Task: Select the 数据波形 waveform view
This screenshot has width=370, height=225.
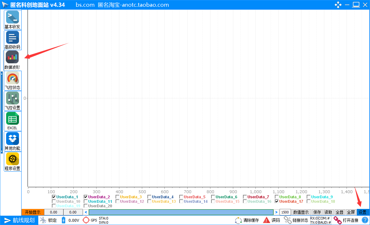Action: (13, 60)
